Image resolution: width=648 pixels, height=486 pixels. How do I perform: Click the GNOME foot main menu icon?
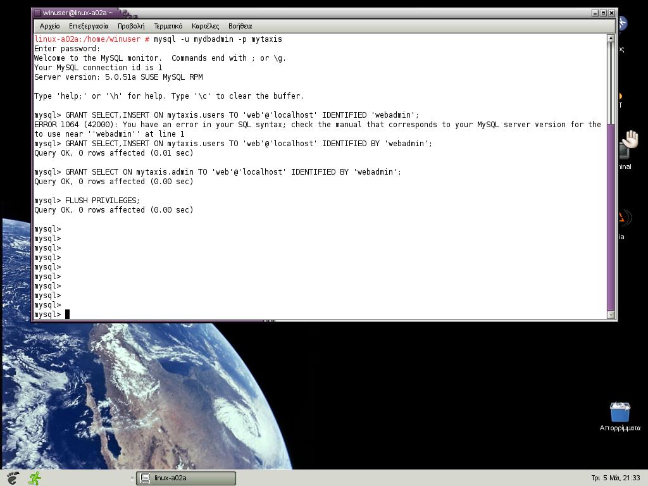[x=12, y=478]
